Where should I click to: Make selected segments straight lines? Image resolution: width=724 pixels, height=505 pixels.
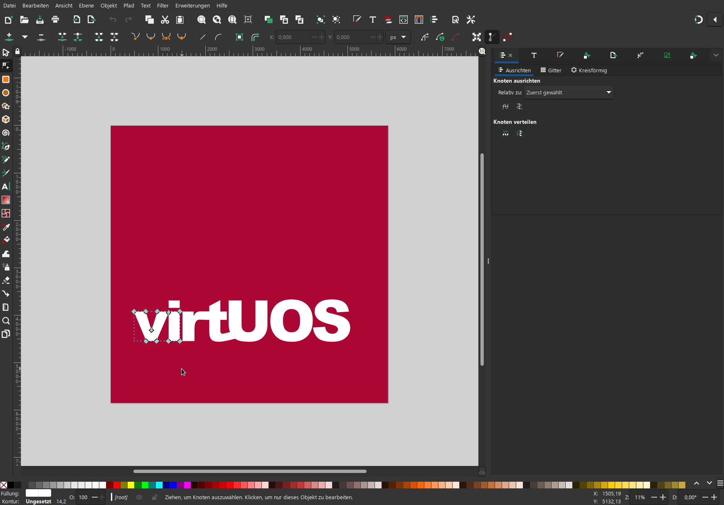[203, 37]
